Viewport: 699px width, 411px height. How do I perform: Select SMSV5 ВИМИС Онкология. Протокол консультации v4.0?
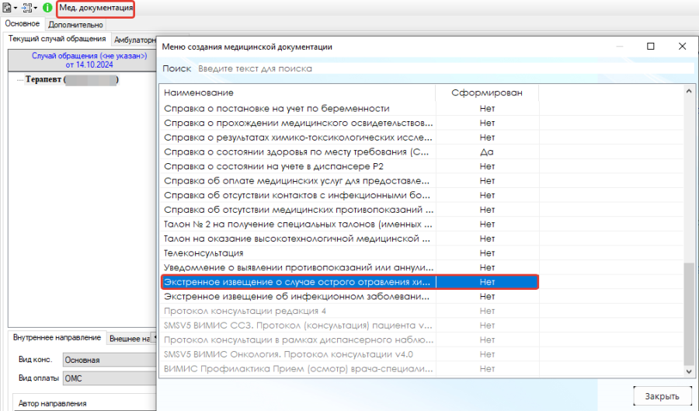click(x=349, y=354)
